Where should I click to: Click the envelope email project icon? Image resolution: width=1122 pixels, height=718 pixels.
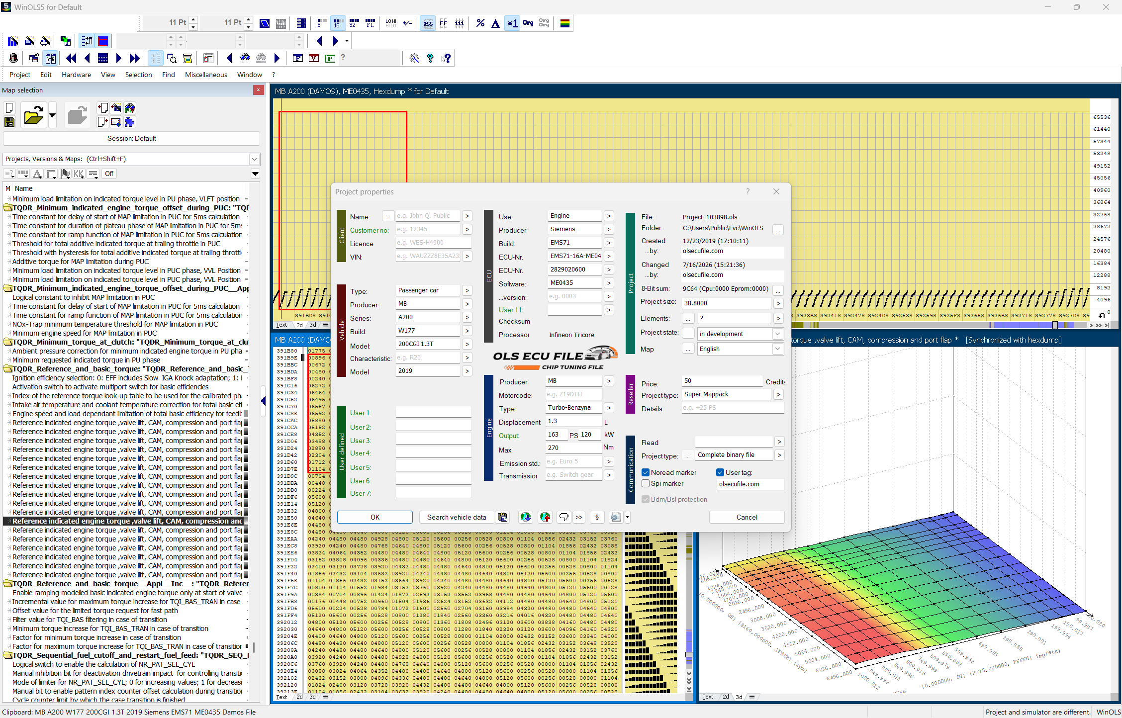(x=116, y=122)
